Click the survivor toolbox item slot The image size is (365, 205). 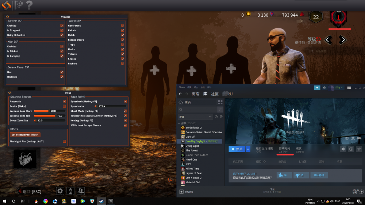[x=25, y=159]
